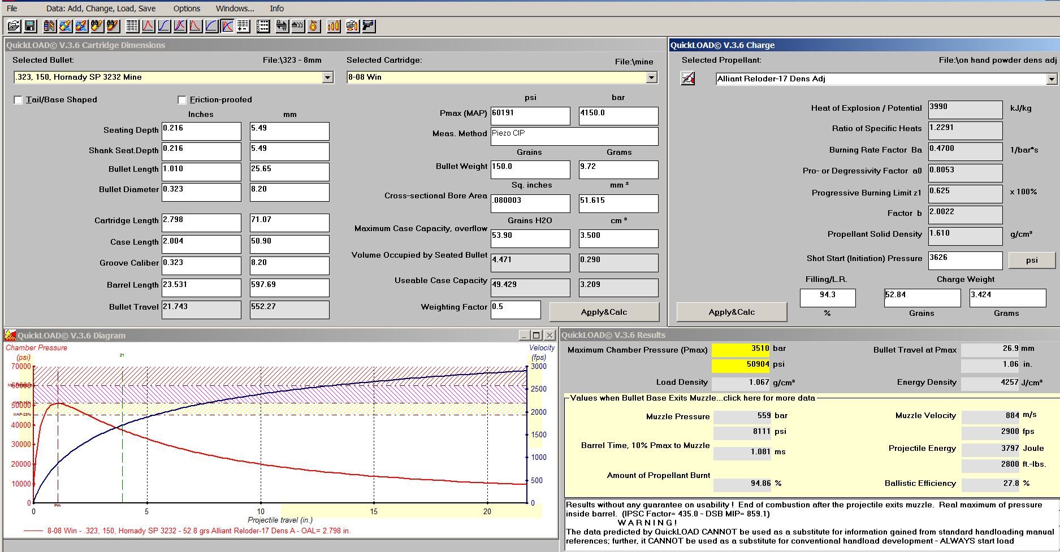Click the propellant edit icon beside powder list
The width and height of the screenshot is (1060, 552).
[688, 79]
